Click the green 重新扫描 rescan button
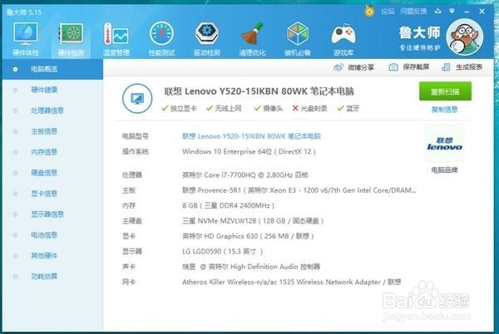The height and width of the screenshot is (334, 499). click(445, 91)
